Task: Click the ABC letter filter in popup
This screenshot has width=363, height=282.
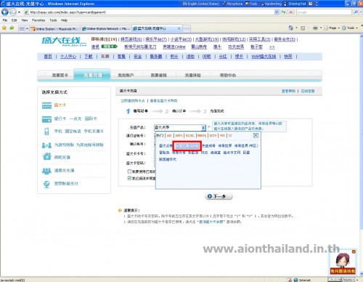Action: tap(169, 135)
